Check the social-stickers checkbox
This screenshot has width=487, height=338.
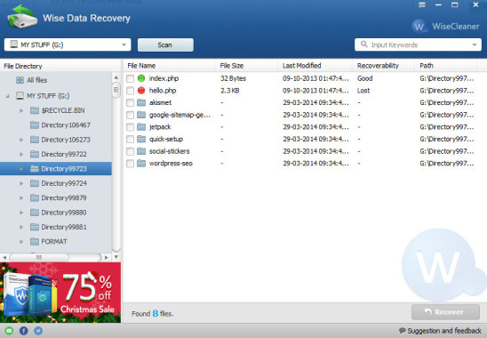pyautogui.click(x=130, y=151)
